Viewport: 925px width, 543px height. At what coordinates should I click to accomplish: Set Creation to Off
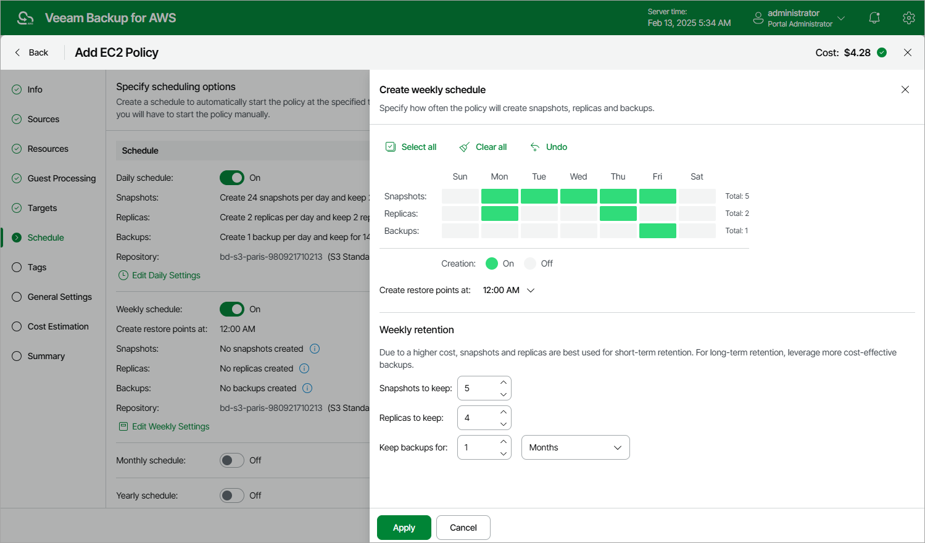[529, 263]
